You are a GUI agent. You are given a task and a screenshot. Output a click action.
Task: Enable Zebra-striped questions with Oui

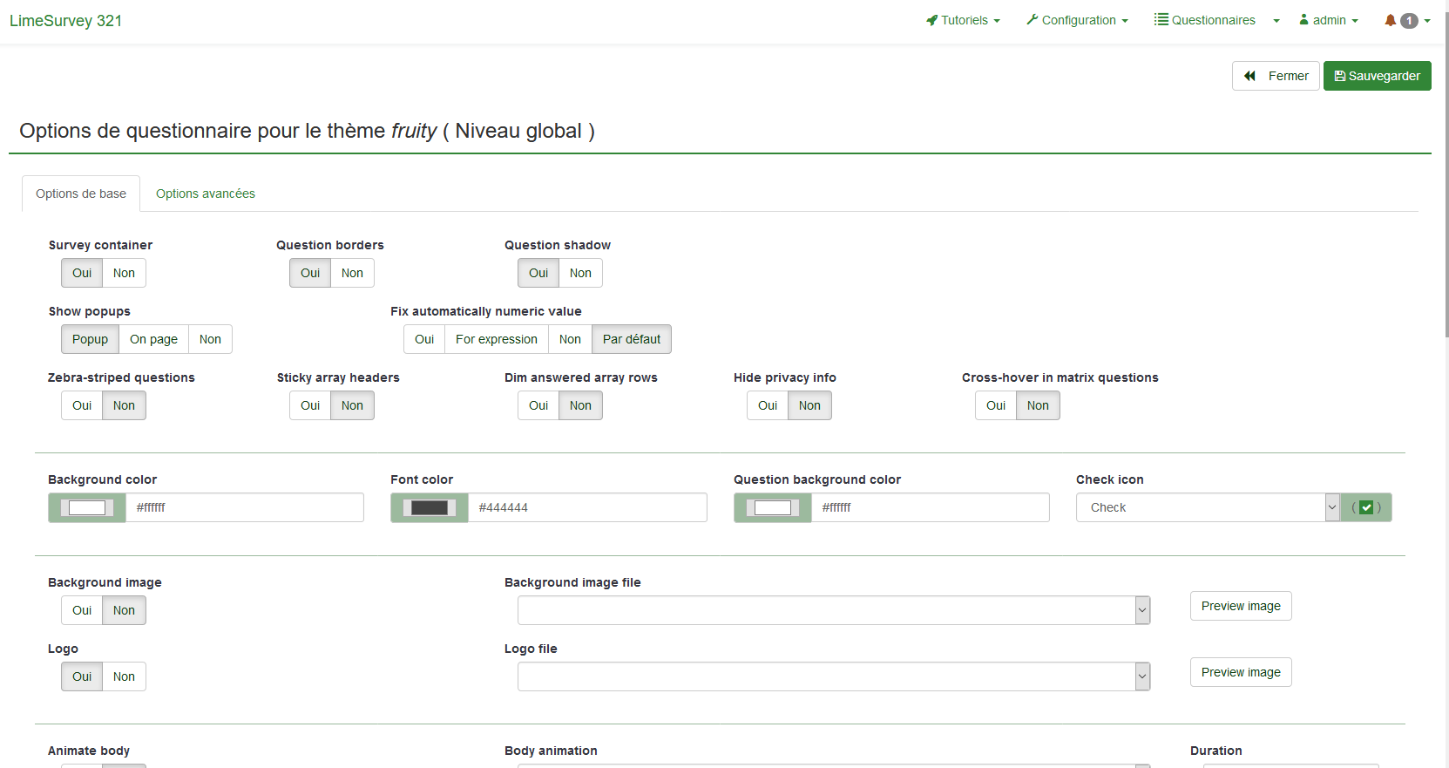(82, 405)
